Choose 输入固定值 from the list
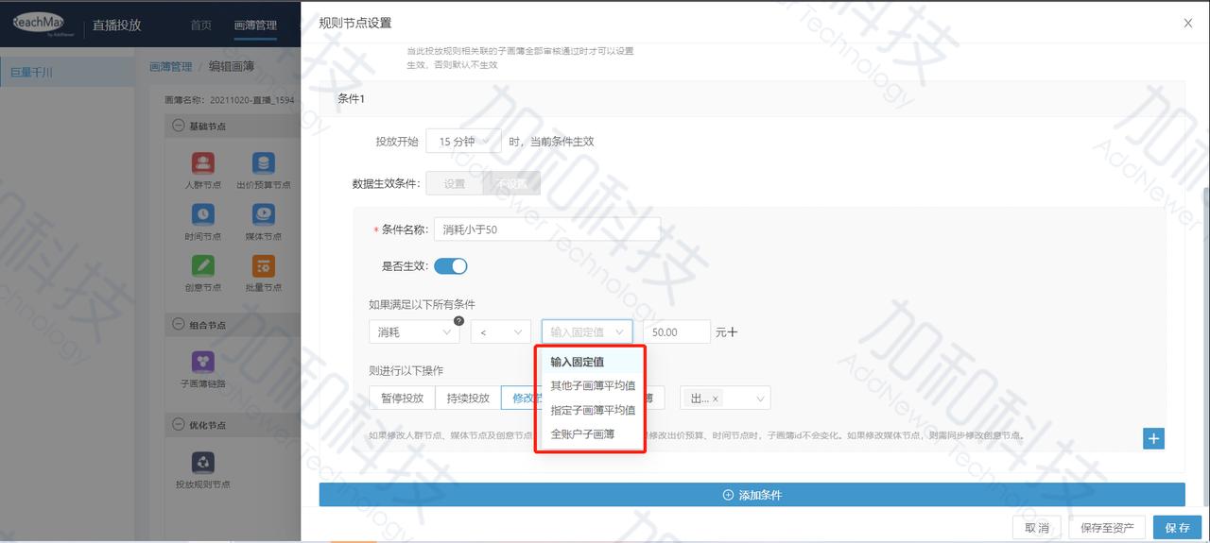The image size is (1210, 543). (590, 361)
